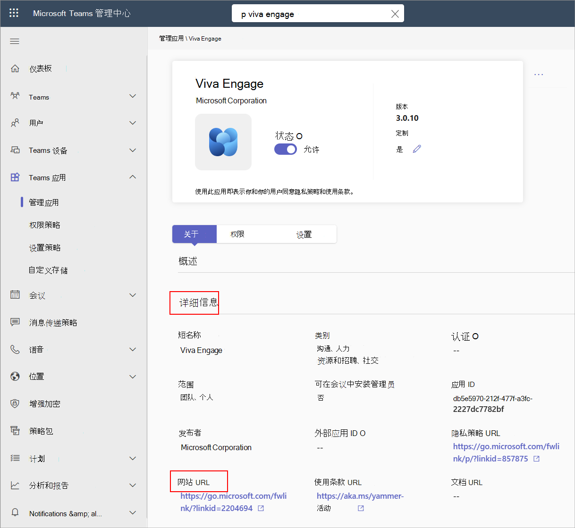The image size is (575, 528).
Task: Open external link icon for website URL
Action: pos(261,508)
